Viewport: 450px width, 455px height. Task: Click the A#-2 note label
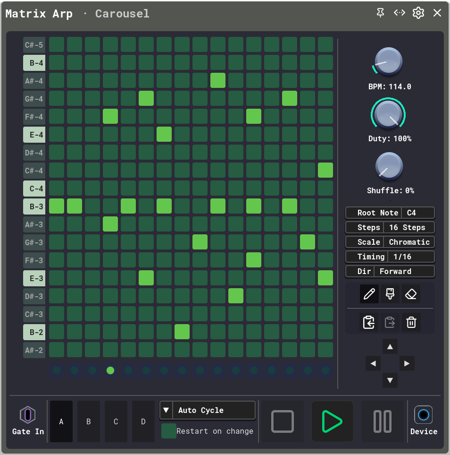point(34,350)
